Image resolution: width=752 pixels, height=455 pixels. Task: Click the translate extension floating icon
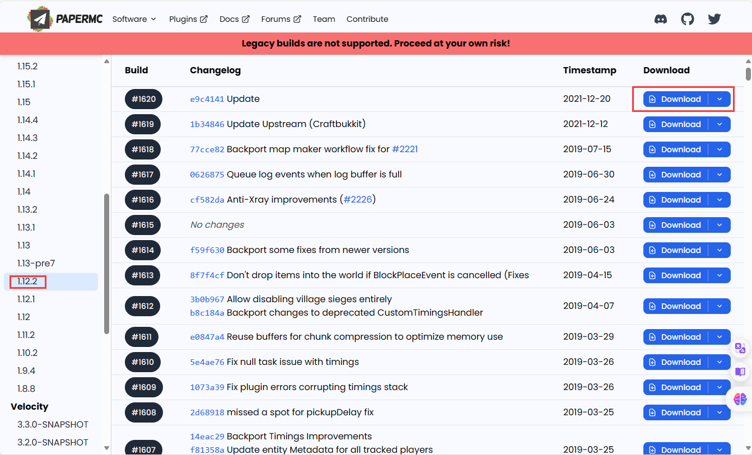pyautogui.click(x=740, y=348)
